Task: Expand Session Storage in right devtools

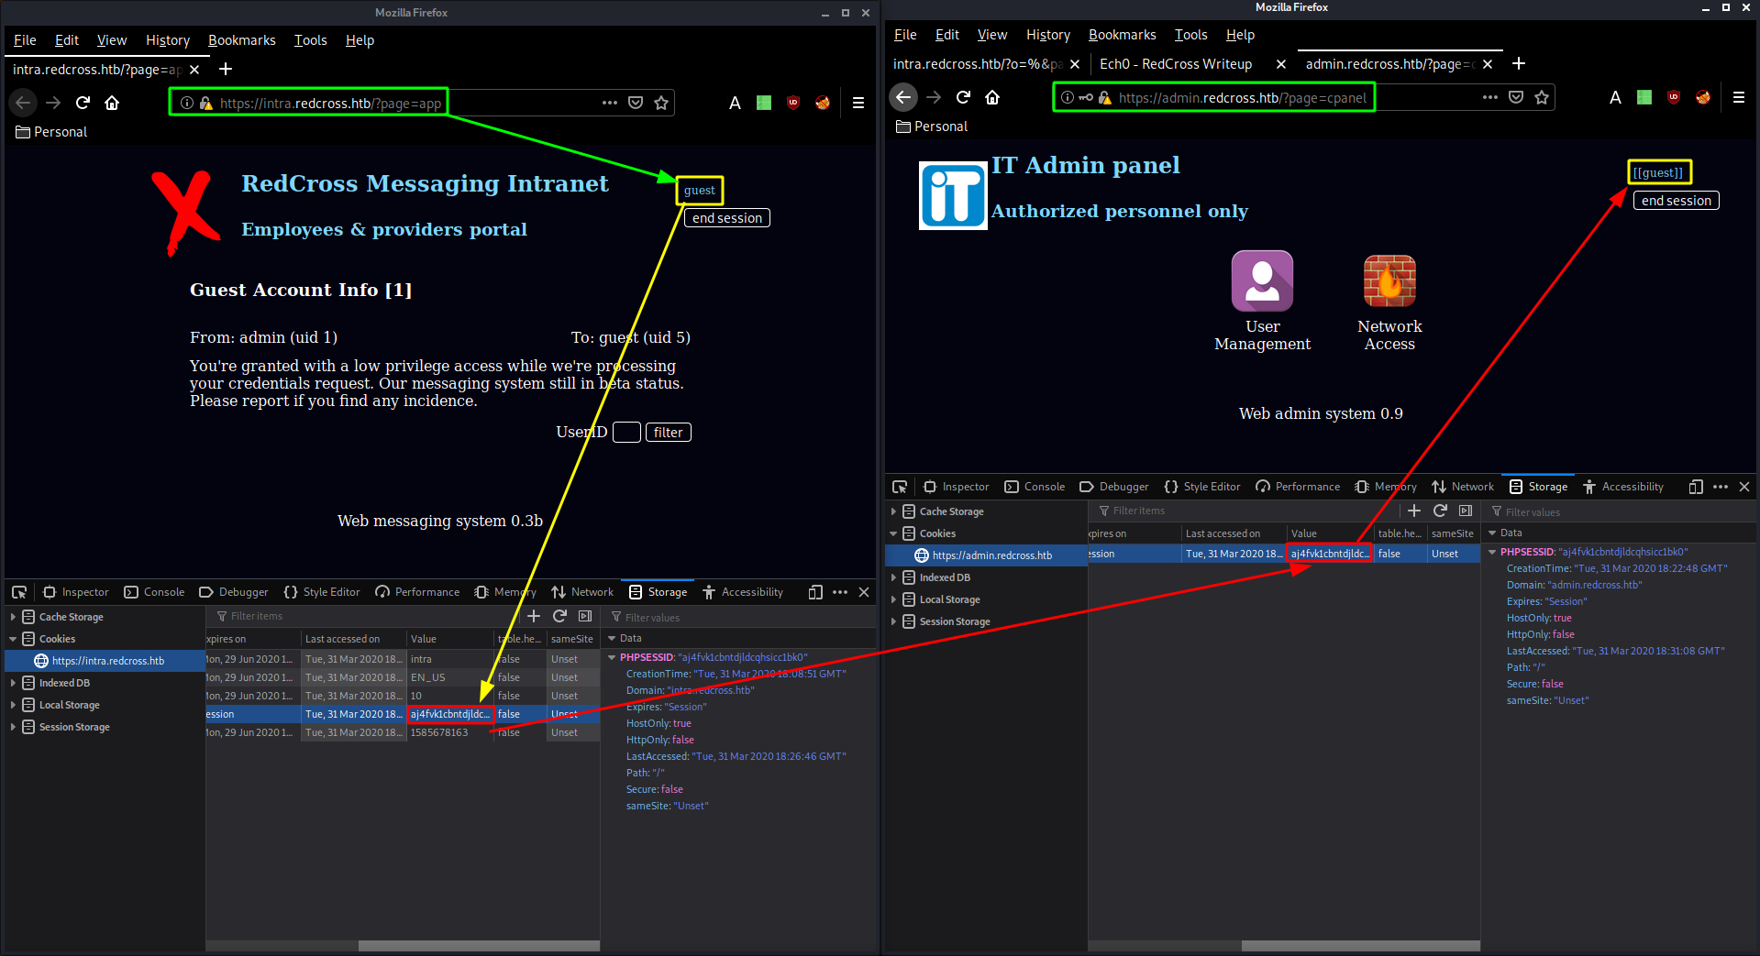Action: pos(894,621)
